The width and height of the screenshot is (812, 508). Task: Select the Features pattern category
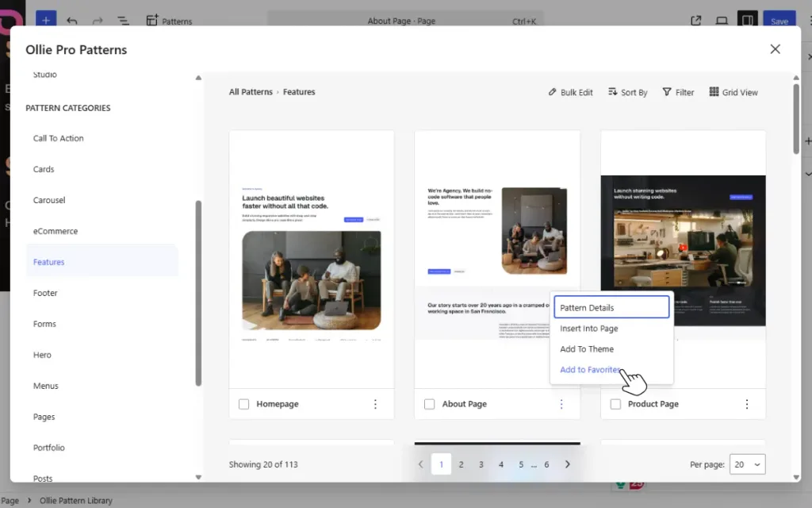(101, 262)
